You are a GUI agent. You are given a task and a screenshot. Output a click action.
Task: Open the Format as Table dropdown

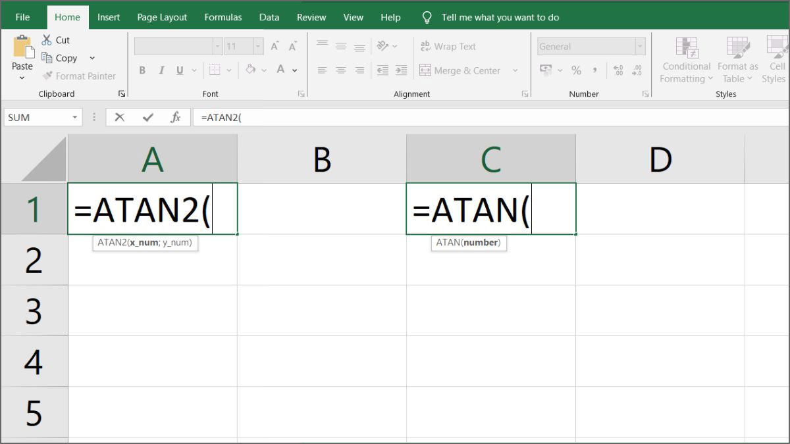tap(738, 72)
